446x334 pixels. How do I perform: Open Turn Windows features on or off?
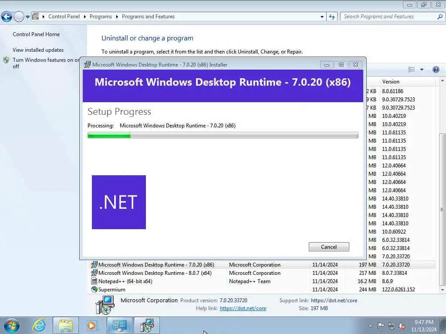[46, 63]
